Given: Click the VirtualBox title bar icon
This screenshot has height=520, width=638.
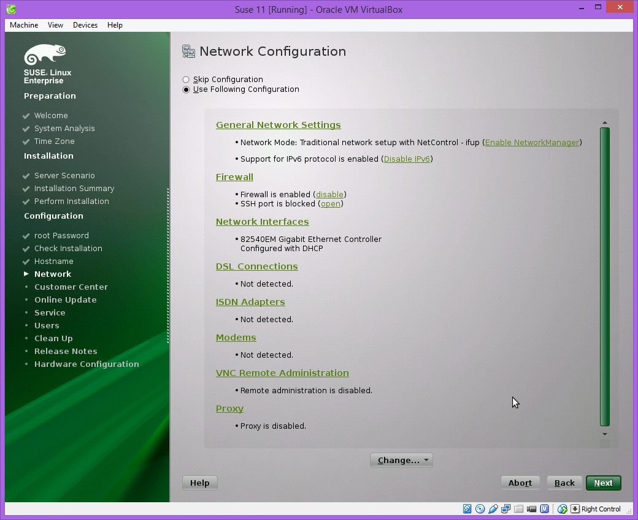Looking at the screenshot, I should pyautogui.click(x=11, y=9).
